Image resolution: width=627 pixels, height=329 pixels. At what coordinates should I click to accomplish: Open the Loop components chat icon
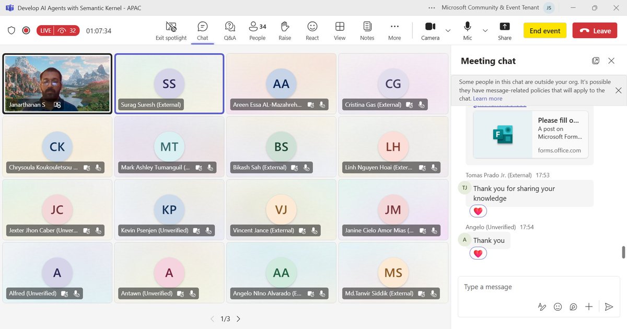573,307
